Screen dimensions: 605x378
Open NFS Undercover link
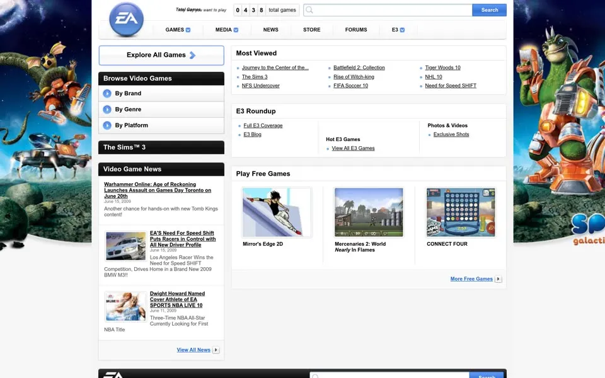coord(261,86)
